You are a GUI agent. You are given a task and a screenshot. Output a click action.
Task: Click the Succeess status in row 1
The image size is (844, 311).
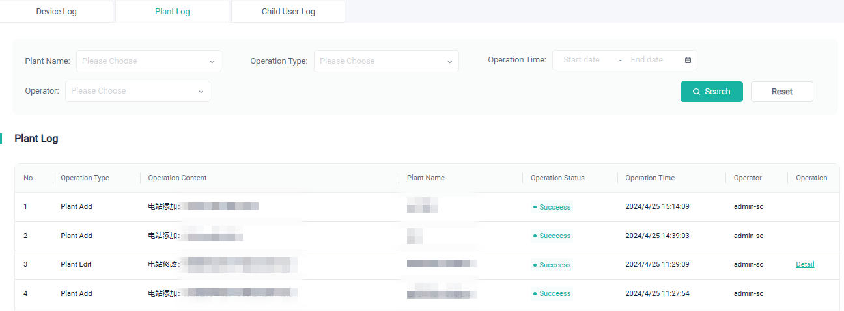(x=552, y=207)
